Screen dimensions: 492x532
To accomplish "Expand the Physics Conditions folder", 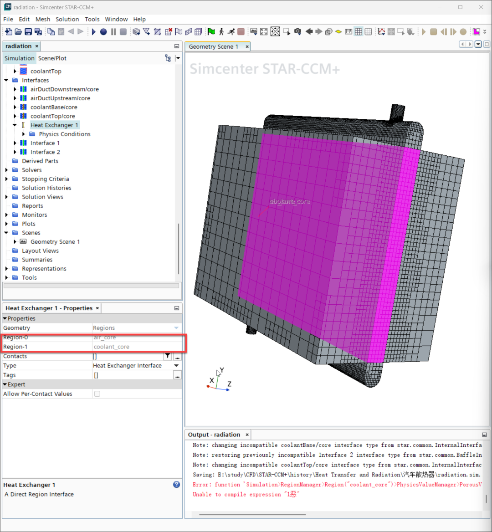I will (x=23, y=134).
